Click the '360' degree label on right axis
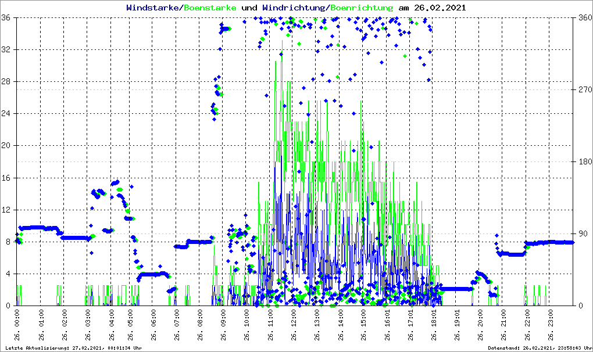This screenshot has width=593, height=352. click(x=584, y=17)
